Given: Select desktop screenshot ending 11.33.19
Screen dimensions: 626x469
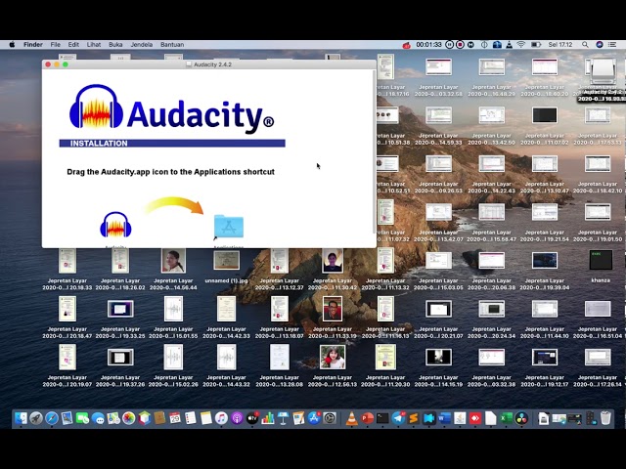Looking at the screenshot, I should coord(333,309).
